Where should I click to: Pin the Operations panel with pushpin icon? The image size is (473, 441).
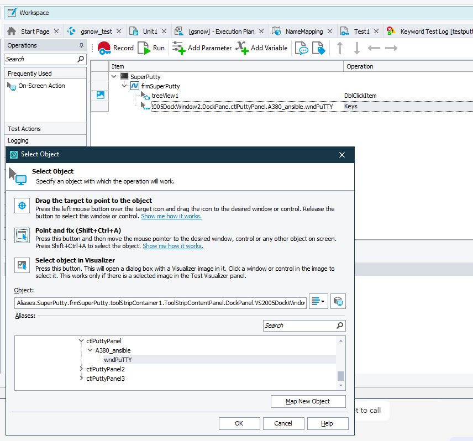coord(82,45)
